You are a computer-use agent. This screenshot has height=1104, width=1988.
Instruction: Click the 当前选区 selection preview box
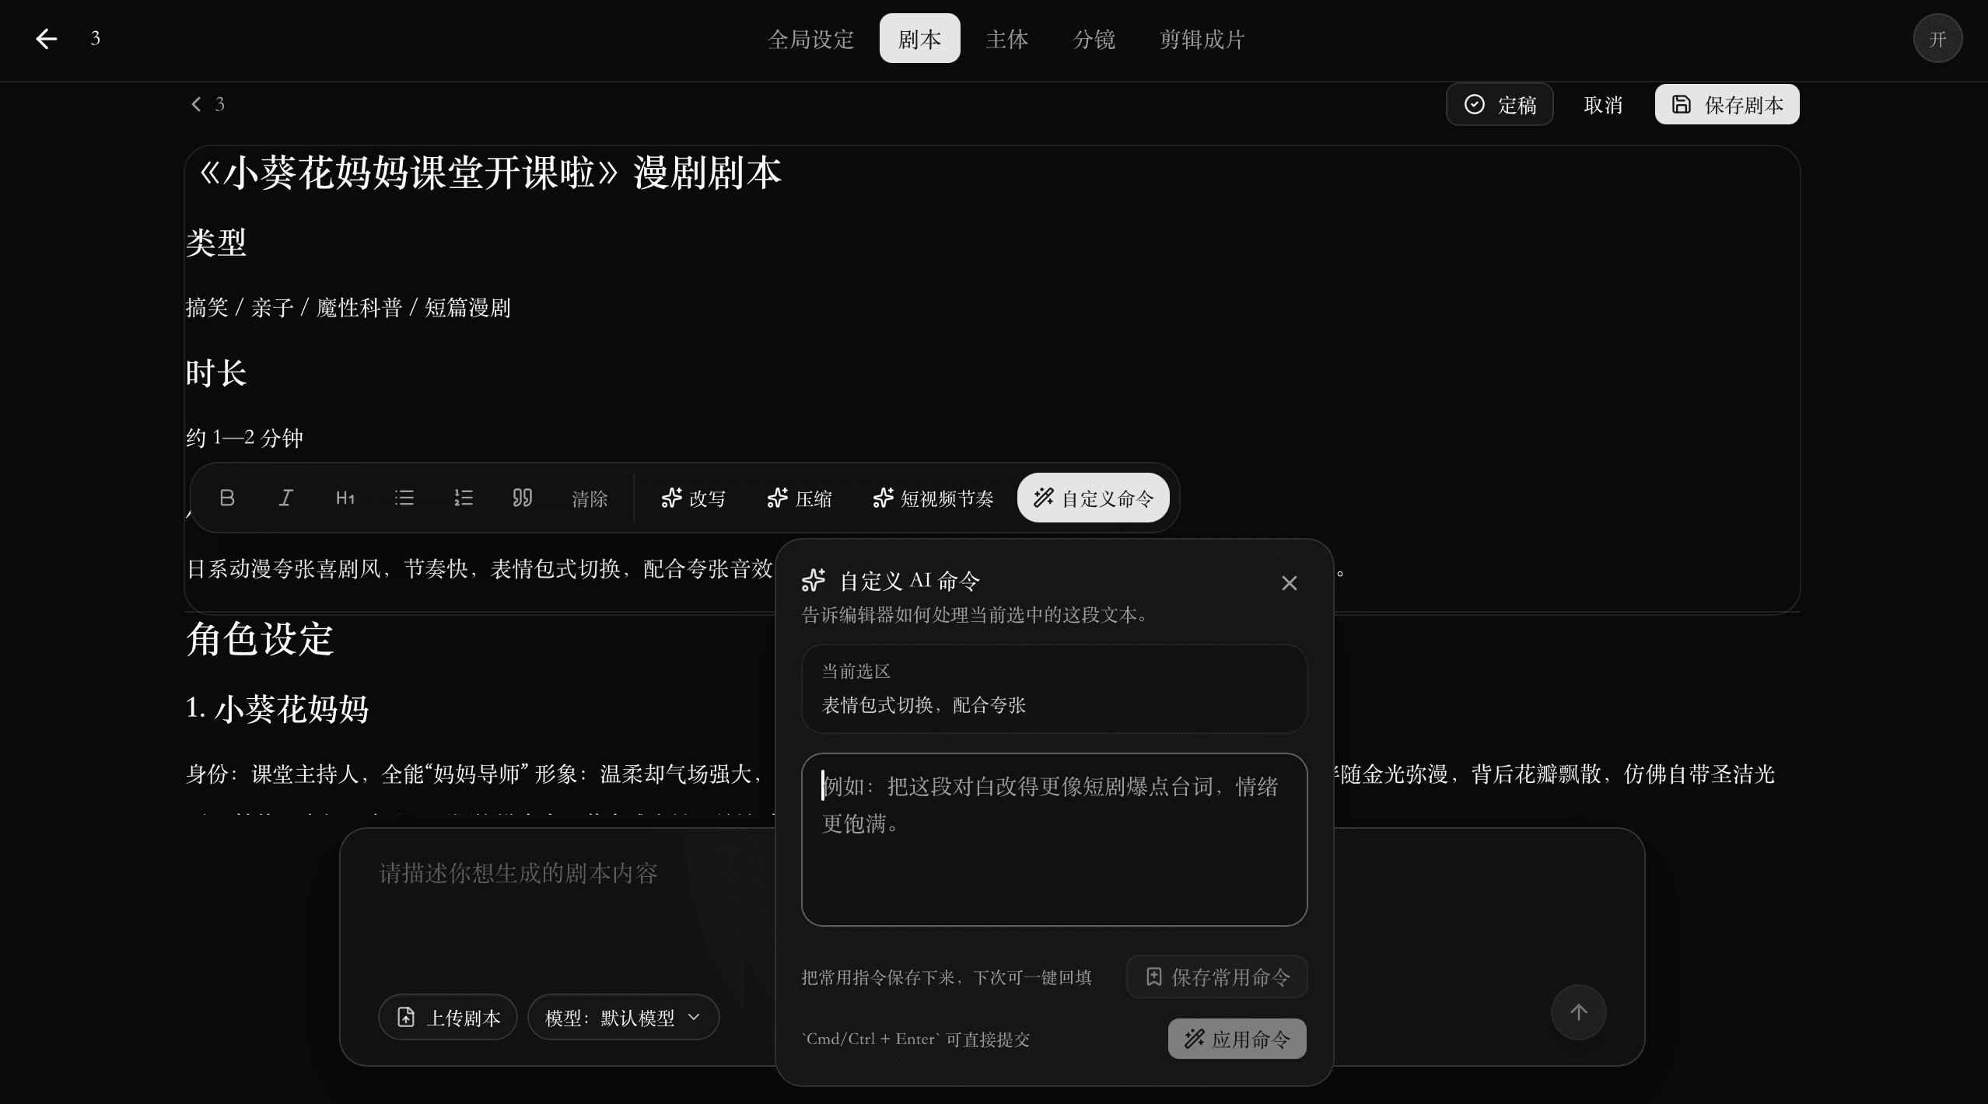1054,689
